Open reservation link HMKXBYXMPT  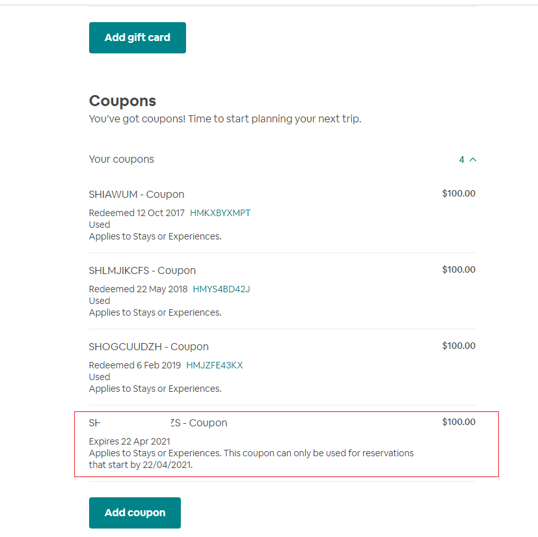pyautogui.click(x=220, y=213)
